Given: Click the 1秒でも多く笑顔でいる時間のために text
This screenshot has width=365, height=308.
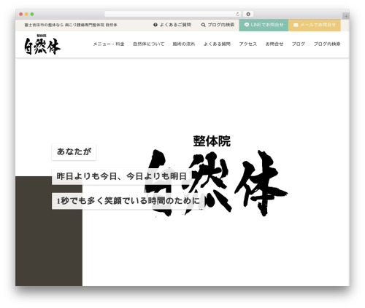Looking at the screenshot, I should 128,201.
